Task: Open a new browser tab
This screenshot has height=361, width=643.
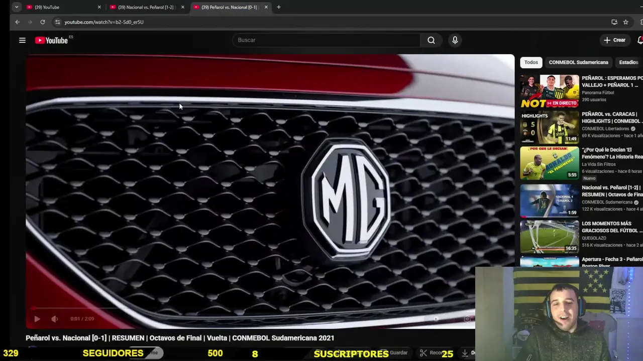Action: (279, 7)
